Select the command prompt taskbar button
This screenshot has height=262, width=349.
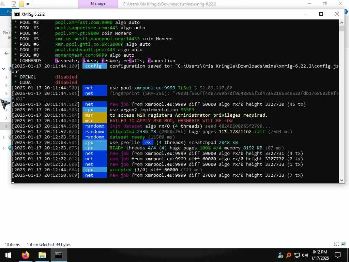click(59, 255)
